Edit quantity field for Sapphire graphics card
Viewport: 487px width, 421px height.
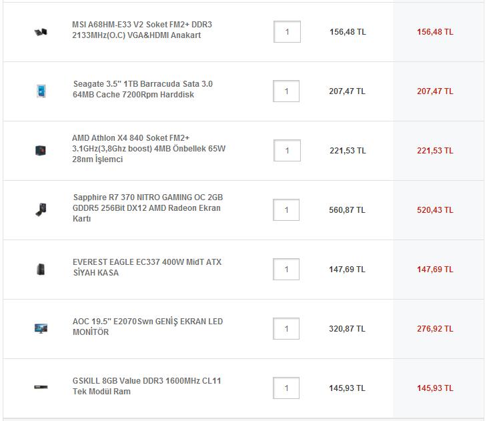coord(286,209)
